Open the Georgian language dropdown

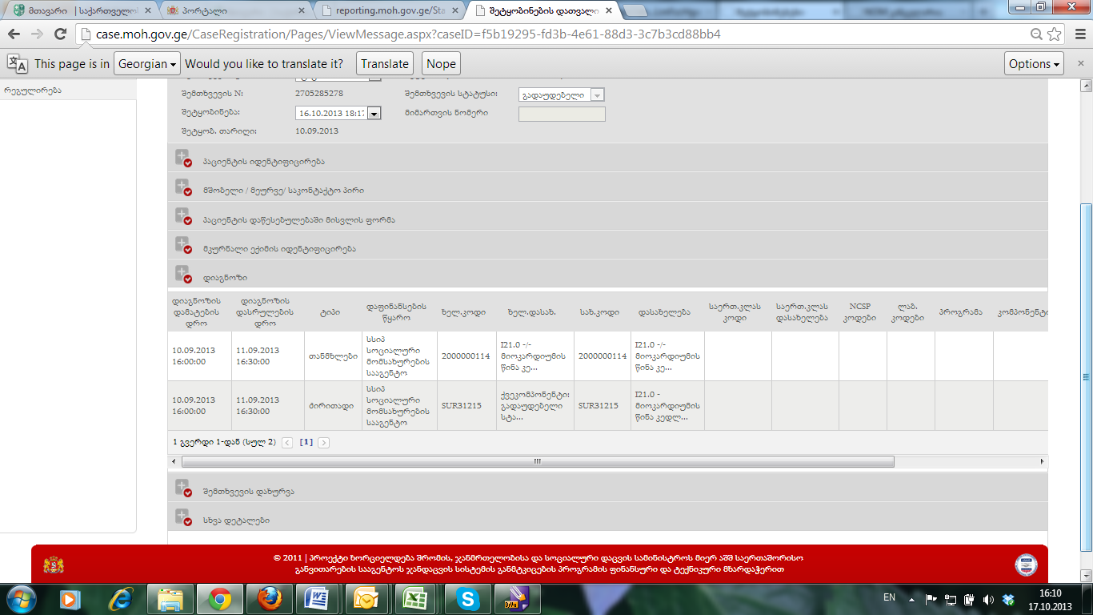tap(146, 64)
